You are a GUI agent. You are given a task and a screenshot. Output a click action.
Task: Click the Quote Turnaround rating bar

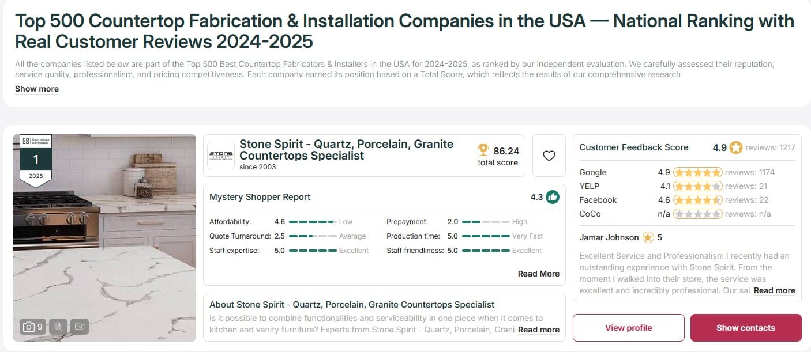click(x=313, y=236)
